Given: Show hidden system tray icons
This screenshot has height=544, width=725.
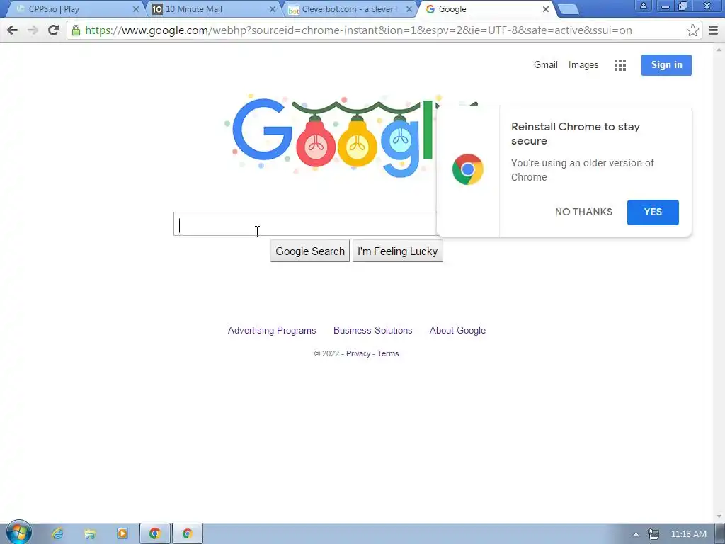Looking at the screenshot, I should pyautogui.click(x=636, y=534).
